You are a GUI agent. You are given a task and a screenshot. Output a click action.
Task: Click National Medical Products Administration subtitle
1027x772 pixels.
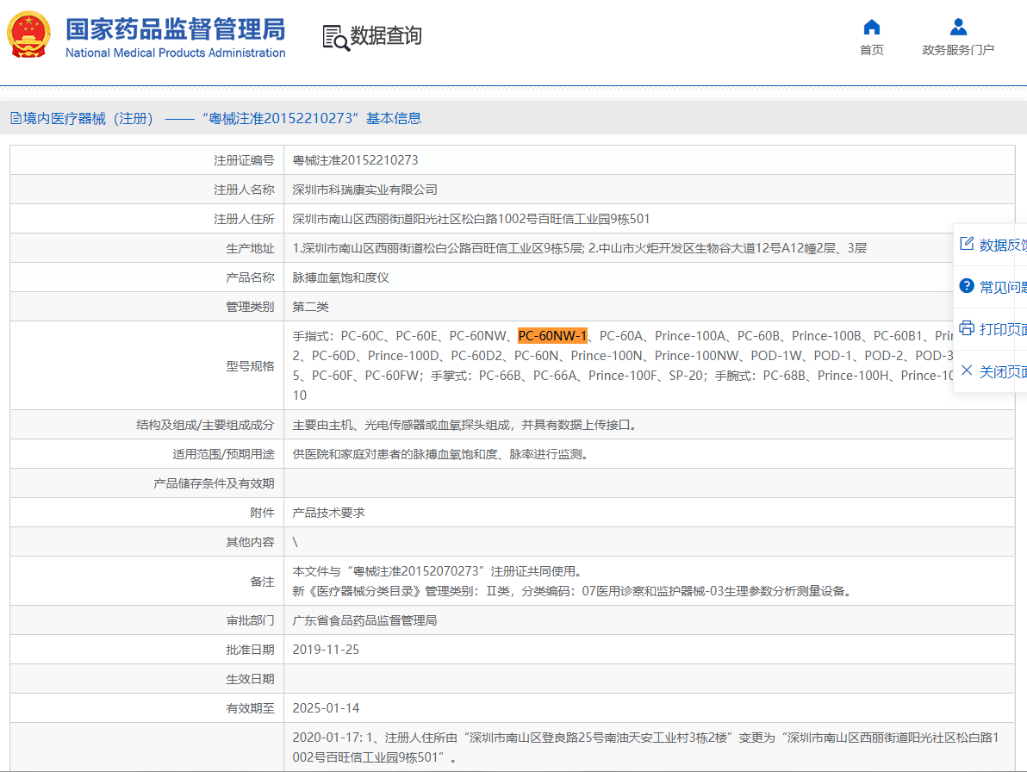176,53
